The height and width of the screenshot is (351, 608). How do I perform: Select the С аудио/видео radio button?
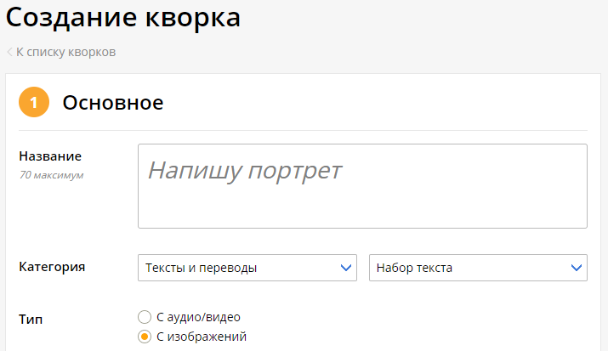pos(145,317)
